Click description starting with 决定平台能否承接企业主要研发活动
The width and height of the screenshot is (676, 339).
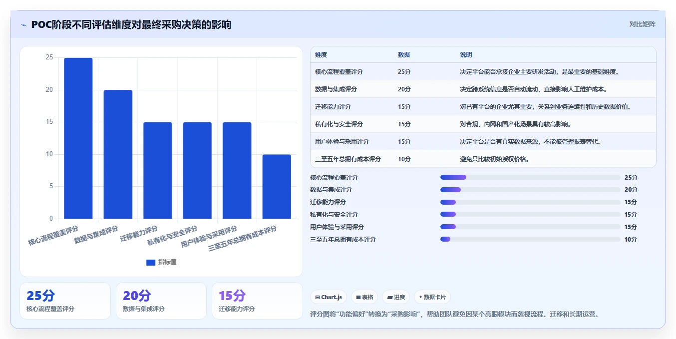click(x=540, y=72)
